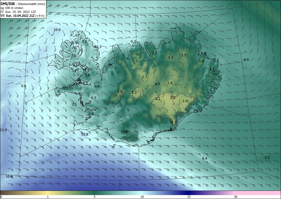Click the 10 label on the color scale
This screenshot has width=281, height=199.
pos(142,197)
